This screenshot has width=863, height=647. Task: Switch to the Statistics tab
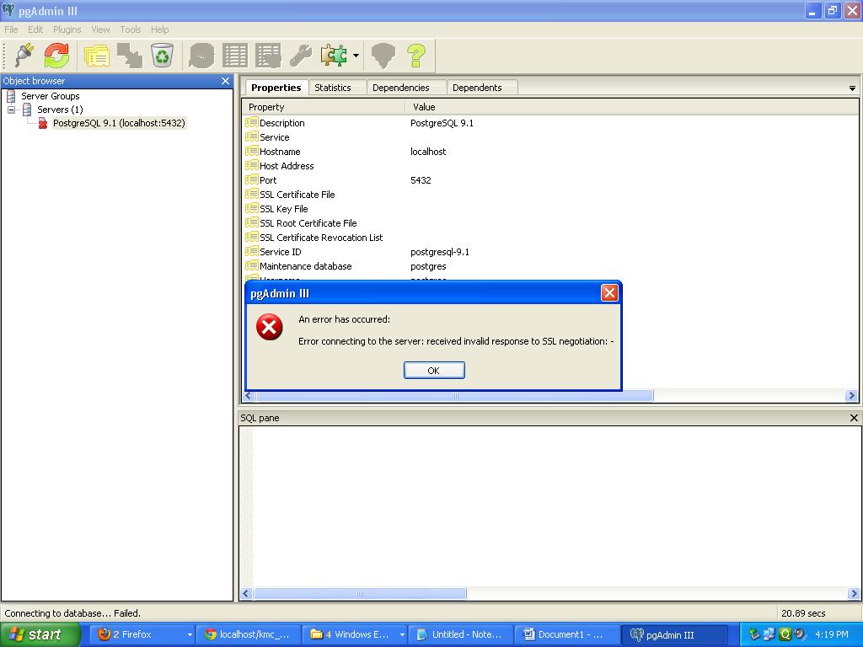333,88
